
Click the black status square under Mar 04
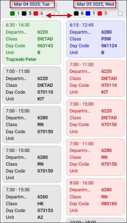(24, 14)
